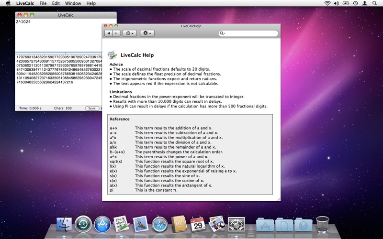The image size is (383, 239).
Task: Click the Time: 0.006 s status text
Action: [x=30, y=108]
